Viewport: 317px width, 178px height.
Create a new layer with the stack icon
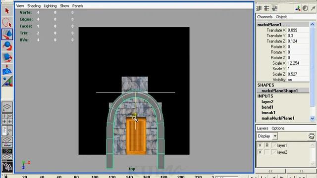[312, 136]
